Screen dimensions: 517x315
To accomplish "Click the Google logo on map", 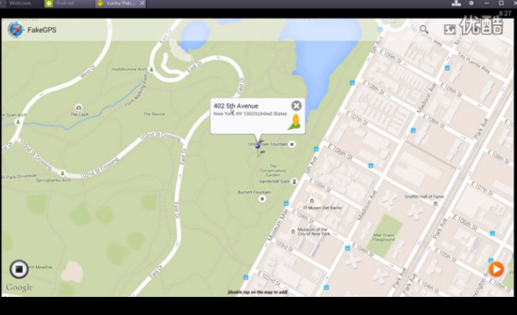I will coord(19,287).
